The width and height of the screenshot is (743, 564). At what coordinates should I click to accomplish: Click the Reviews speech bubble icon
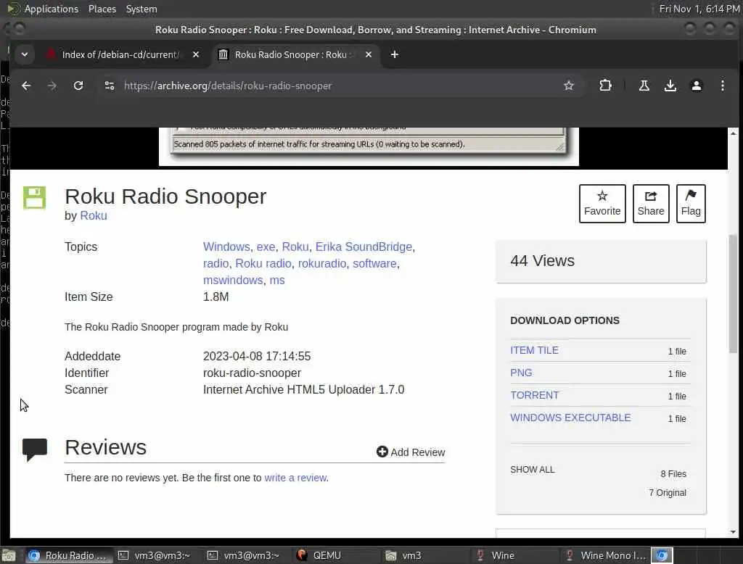pos(35,449)
